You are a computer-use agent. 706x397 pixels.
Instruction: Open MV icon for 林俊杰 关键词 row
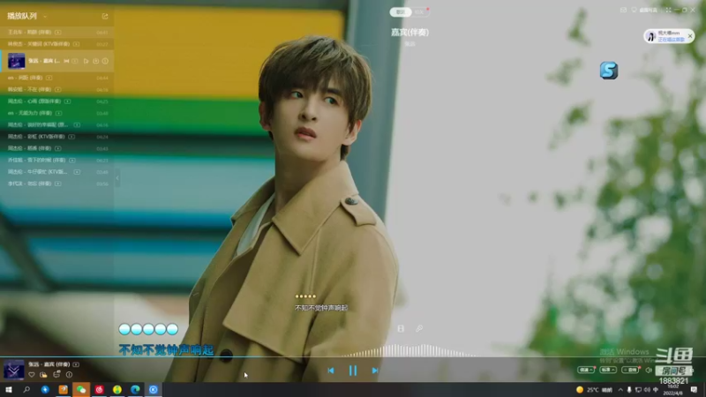(x=76, y=44)
